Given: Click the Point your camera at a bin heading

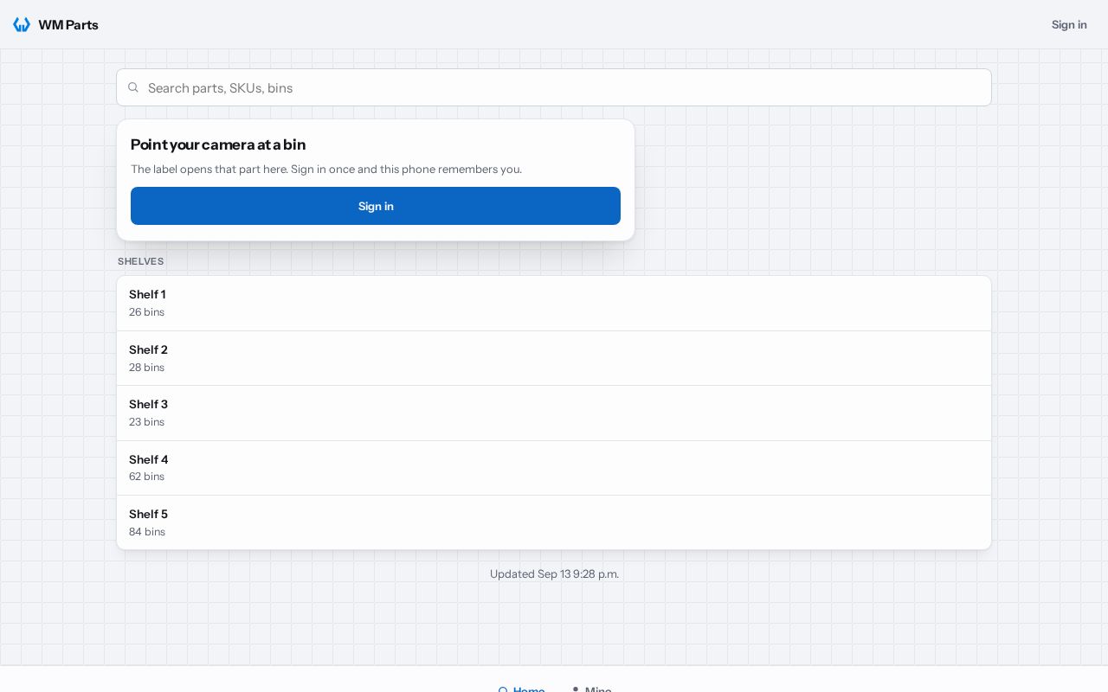Looking at the screenshot, I should coord(218,144).
